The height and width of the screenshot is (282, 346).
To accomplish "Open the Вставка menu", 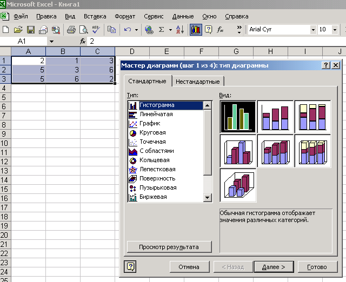I will pyautogui.click(x=95, y=17).
